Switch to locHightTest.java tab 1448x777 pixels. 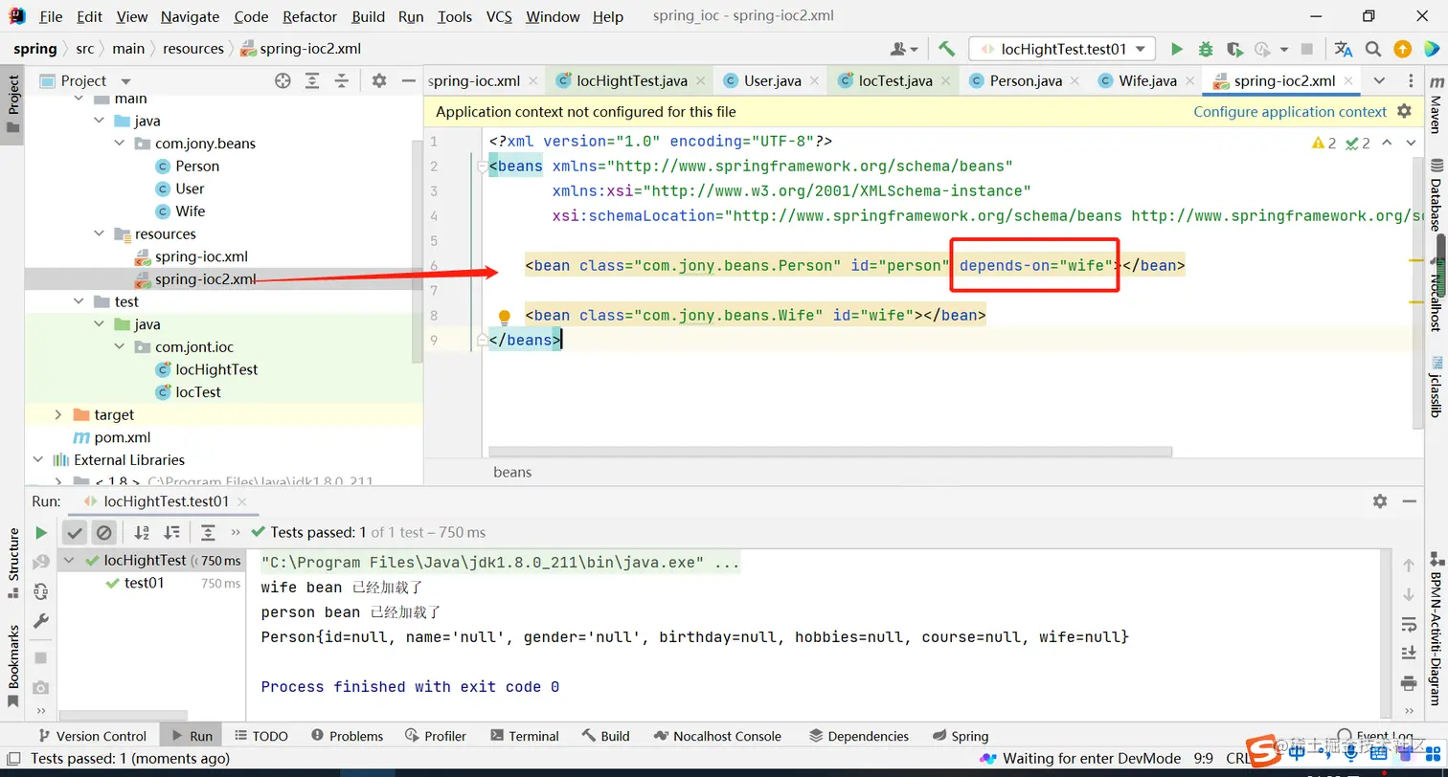tap(631, 80)
